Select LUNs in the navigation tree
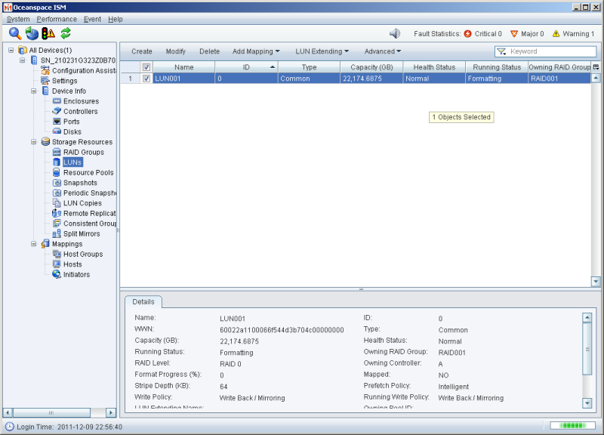 coord(72,162)
